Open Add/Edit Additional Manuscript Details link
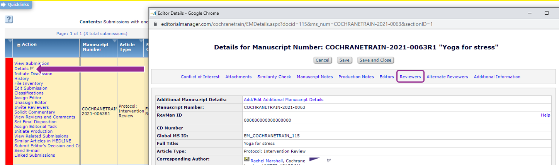 pos(284,100)
